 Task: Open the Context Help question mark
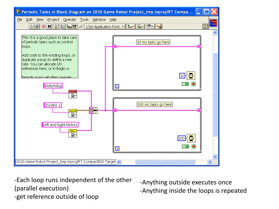[205, 27]
